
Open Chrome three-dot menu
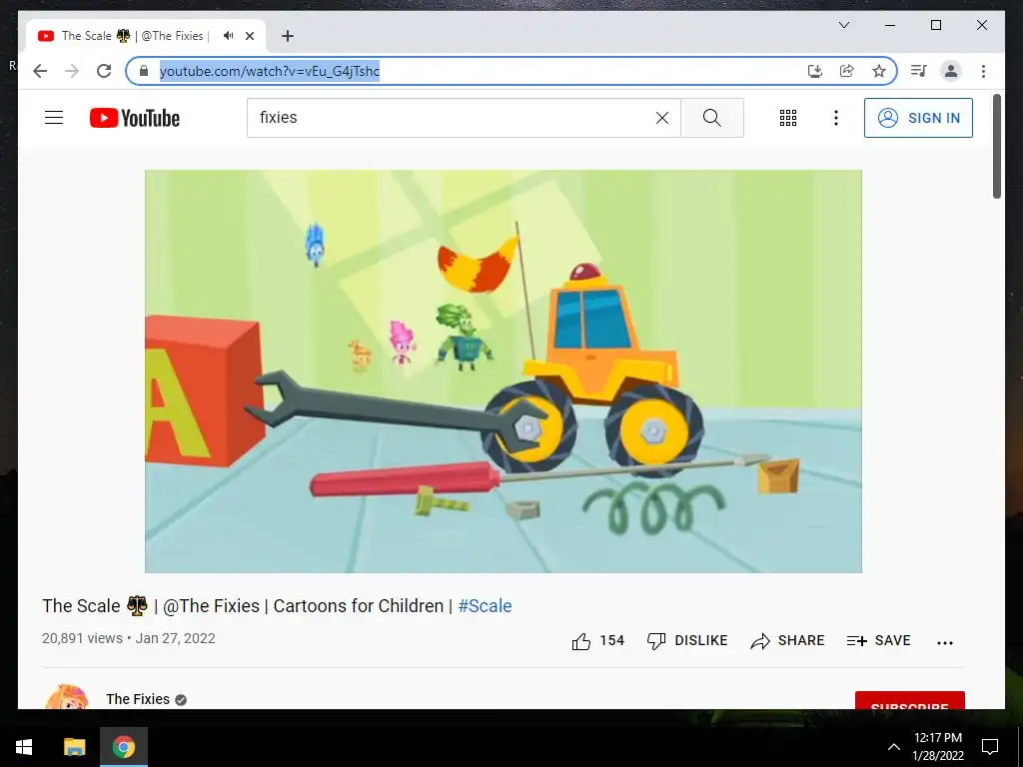(x=983, y=71)
